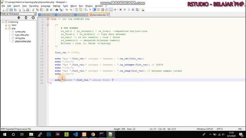Collapse the php folder node
This screenshot has width=246, height=138.
(6, 29)
